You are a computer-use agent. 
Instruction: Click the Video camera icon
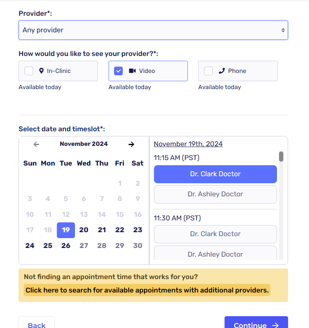pyautogui.click(x=132, y=71)
